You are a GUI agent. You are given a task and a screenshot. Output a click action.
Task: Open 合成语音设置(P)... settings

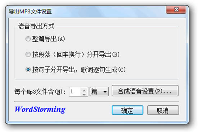coord(145,91)
